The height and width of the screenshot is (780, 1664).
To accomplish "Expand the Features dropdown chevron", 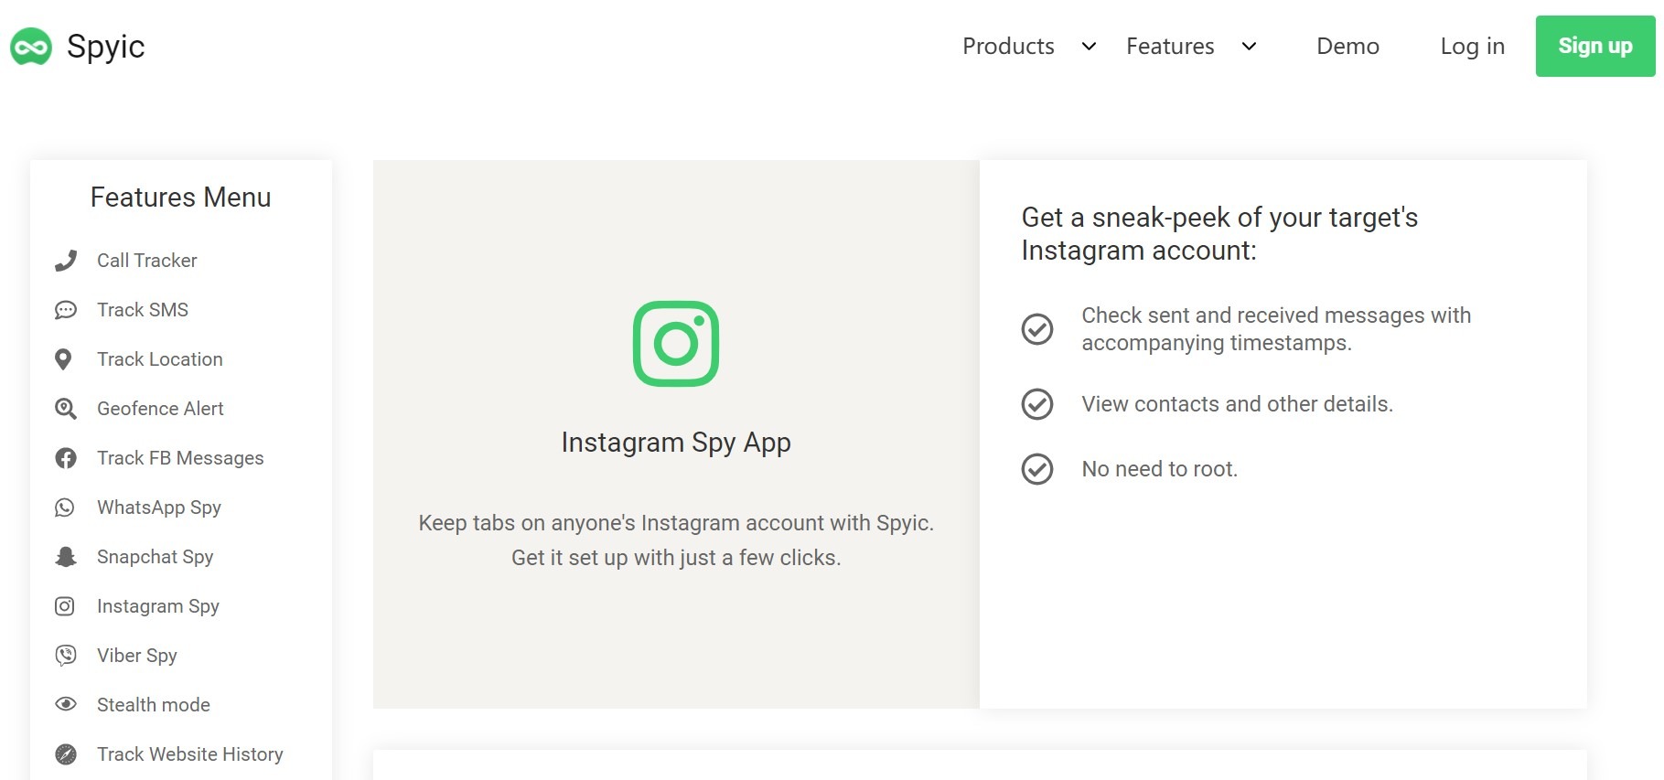I will click(x=1249, y=47).
